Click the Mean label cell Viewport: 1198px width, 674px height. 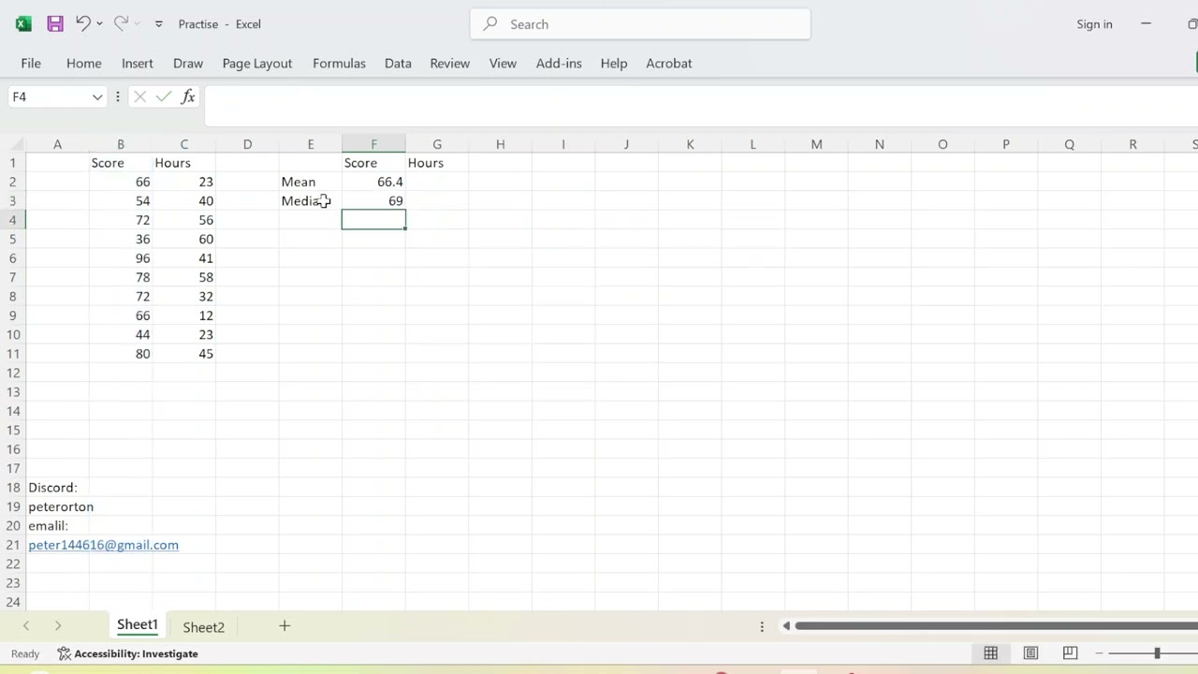click(311, 182)
